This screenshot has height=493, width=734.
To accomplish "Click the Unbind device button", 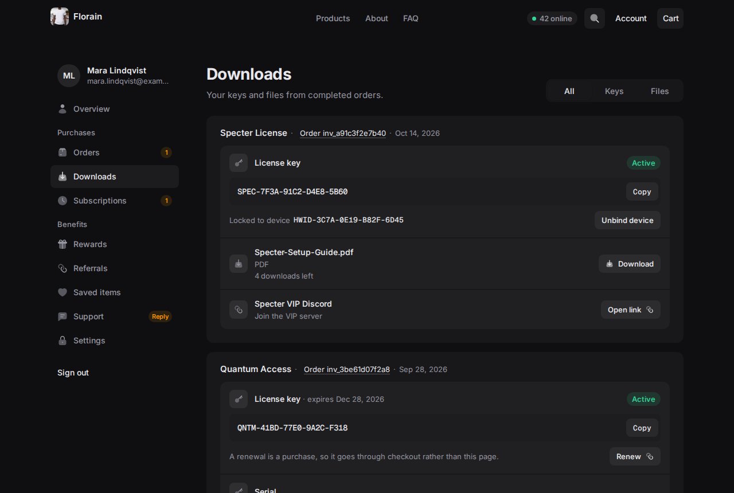I will coord(627,220).
